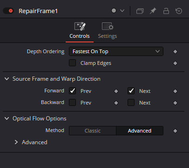Image resolution: width=189 pixels, height=168 pixels.
Task: Expand the Advanced subsection
Action: 16,142
